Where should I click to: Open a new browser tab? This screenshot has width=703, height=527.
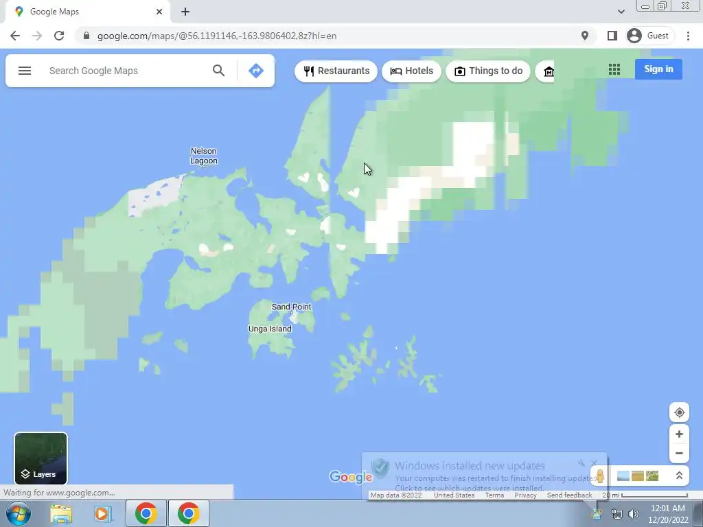pyautogui.click(x=185, y=12)
